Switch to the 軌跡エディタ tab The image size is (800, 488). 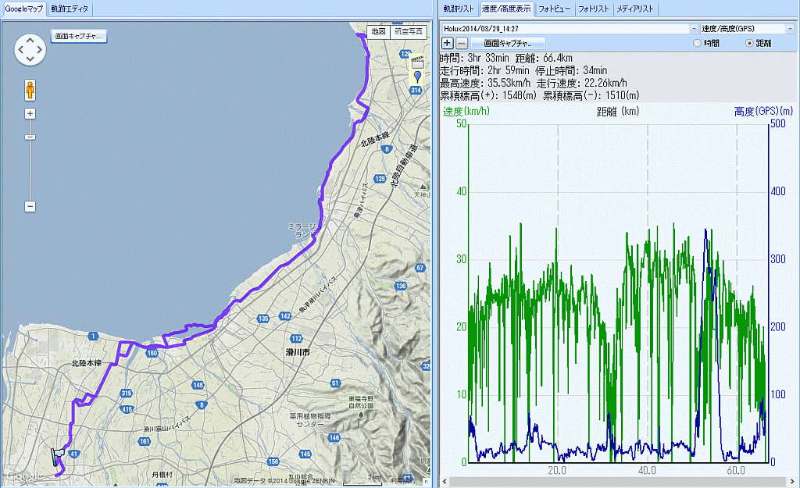[70, 9]
